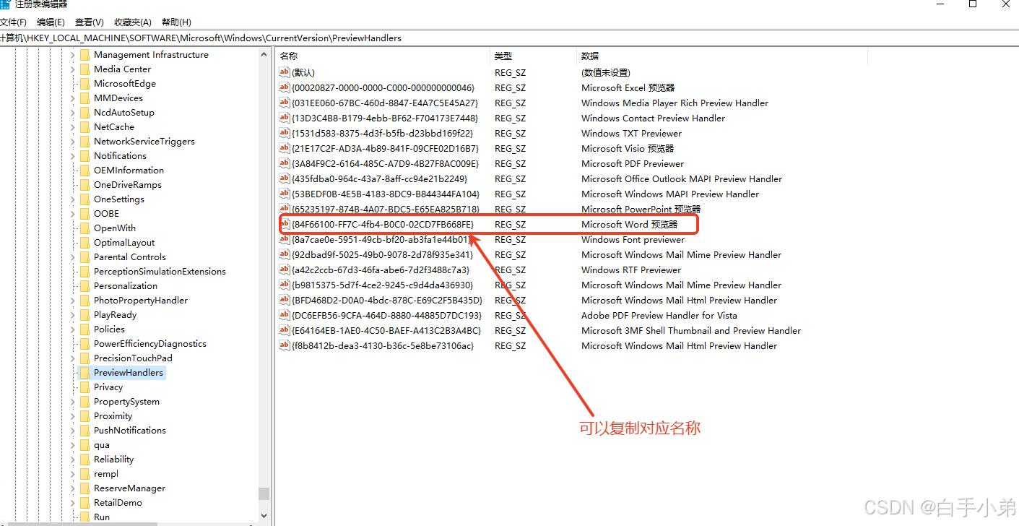Screen dimensions: 1019x526
Task: Expand the Management Infrastructure key
Action: [73, 55]
